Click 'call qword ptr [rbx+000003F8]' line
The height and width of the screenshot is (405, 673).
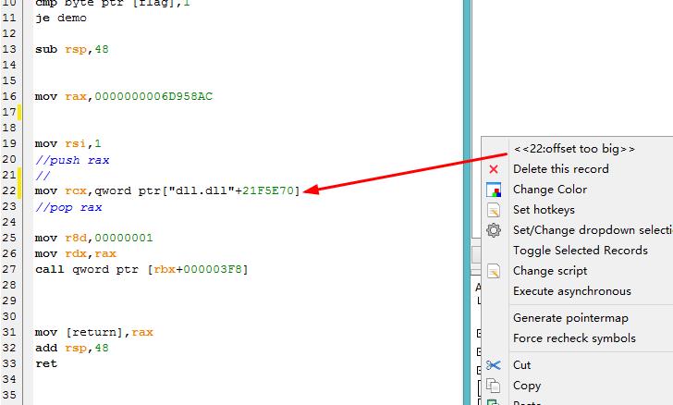pyautogui.click(x=141, y=269)
